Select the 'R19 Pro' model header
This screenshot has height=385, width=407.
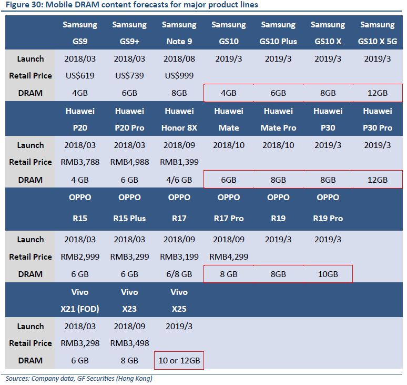(328, 219)
